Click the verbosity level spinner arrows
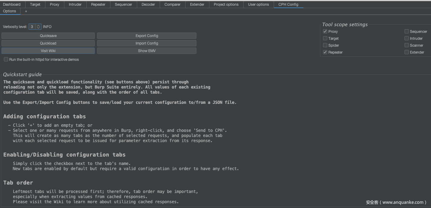This screenshot has width=431, height=208. [38, 27]
